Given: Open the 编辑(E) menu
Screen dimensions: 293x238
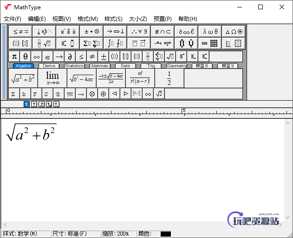Looking at the screenshot, I should (37, 19).
